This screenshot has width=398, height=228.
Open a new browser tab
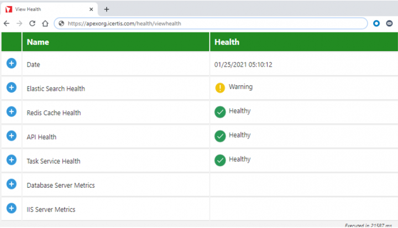[x=107, y=9]
